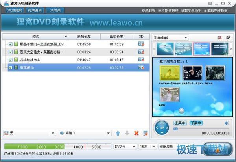This screenshot has width=236, height=162.
Task: Click the clear list icon
Action: pyautogui.click(x=146, y=133)
